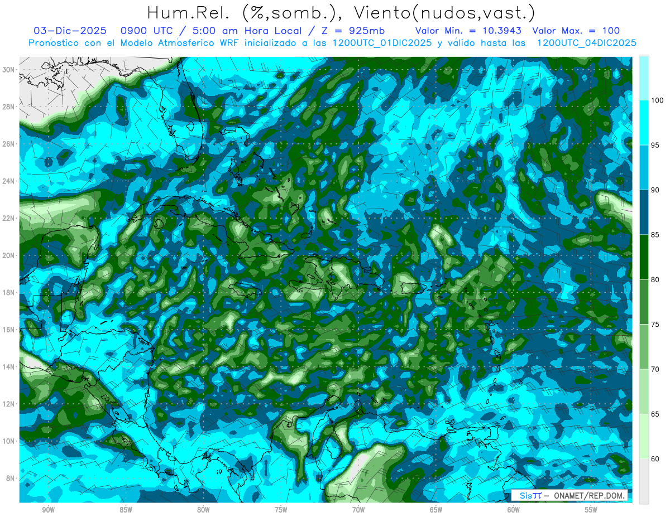Click the 70W longitude label
The width and height of the screenshot is (670, 517).
point(358,510)
